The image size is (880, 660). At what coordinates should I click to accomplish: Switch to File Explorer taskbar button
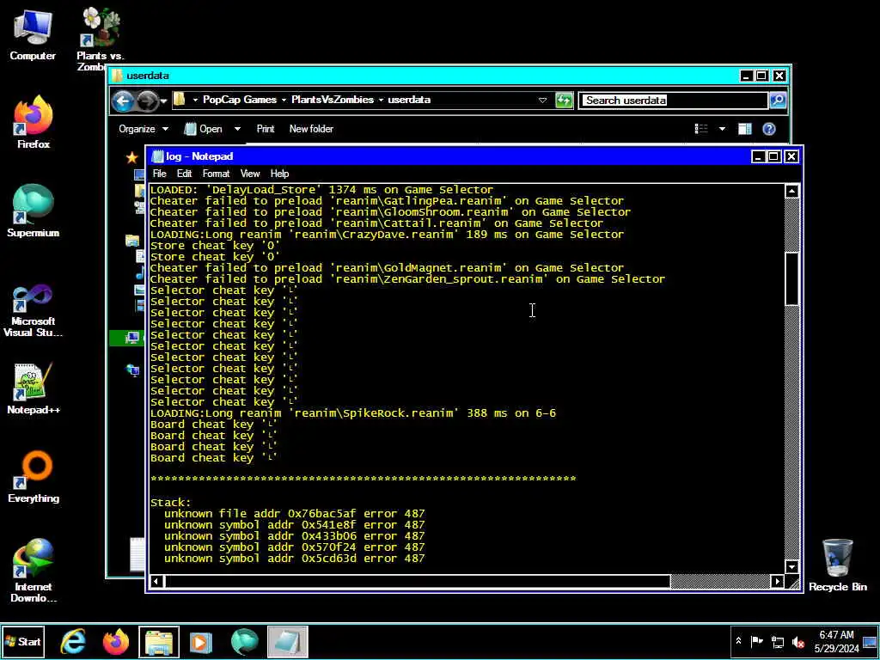(159, 641)
